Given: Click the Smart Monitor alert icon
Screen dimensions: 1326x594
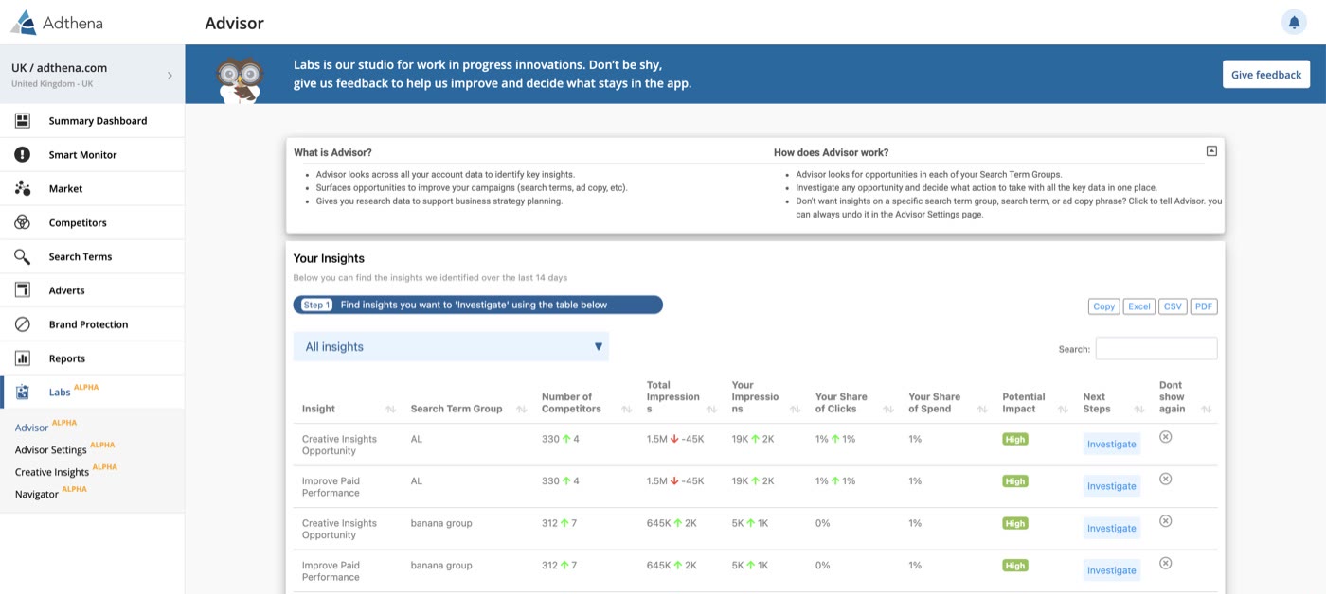Looking at the screenshot, I should tap(23, 154).
